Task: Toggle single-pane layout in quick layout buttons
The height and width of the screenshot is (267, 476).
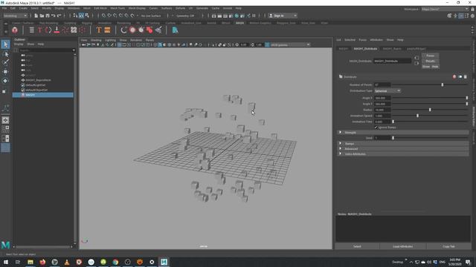Action: pyautogui.click(x=5, y=120)
